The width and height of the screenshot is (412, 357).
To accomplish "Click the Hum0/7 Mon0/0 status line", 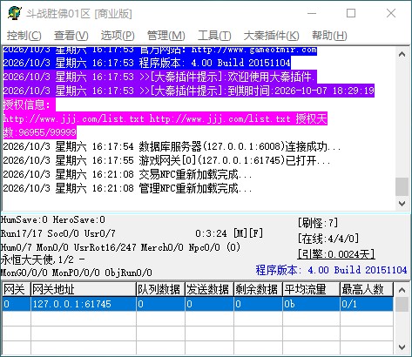I will (x=120, y=247).
